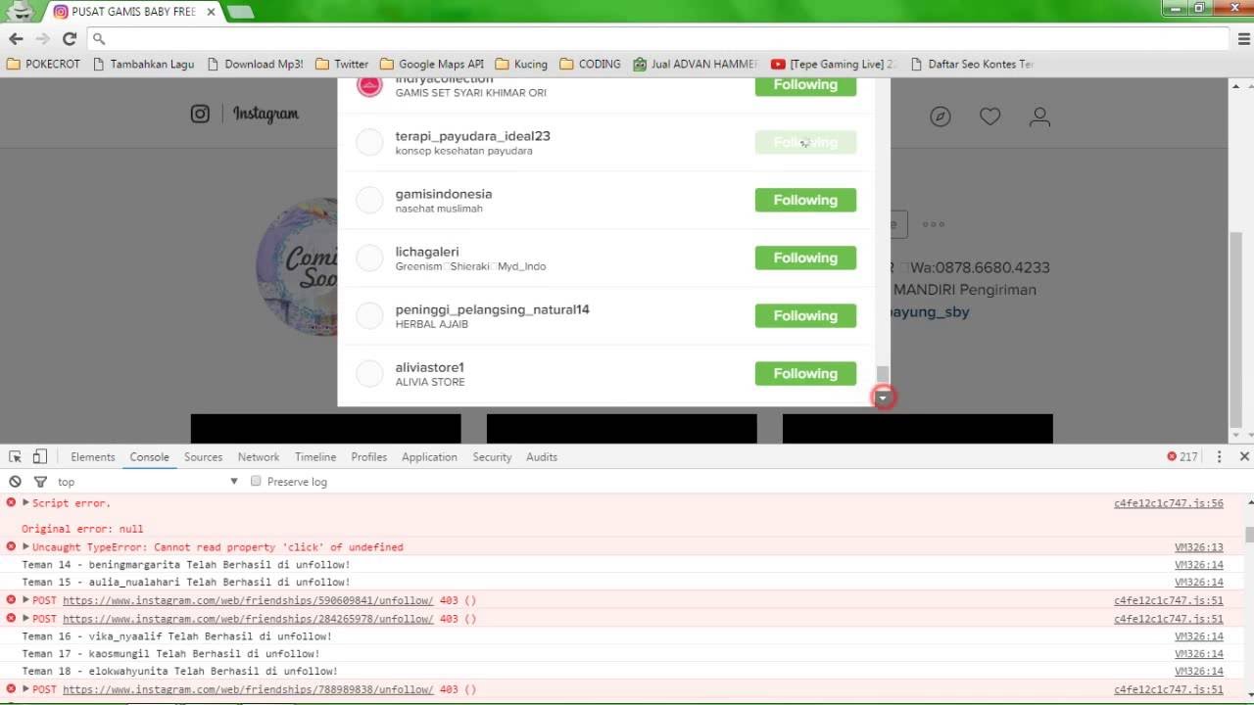Toggle DevTools device toolbar icon
The width and height of the screenshot is (1254, 705).
tap(39, 456)
